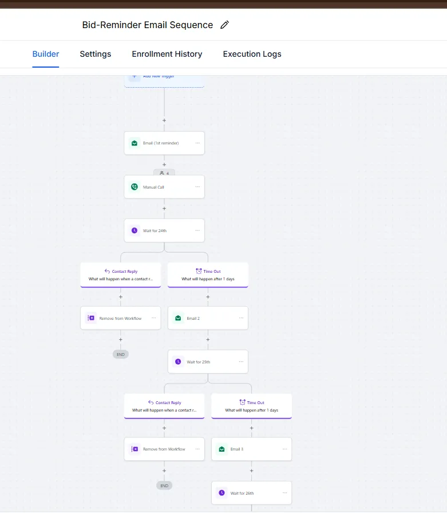
Task: Select the second Time Out branch
Action: [x=251, y=406]
